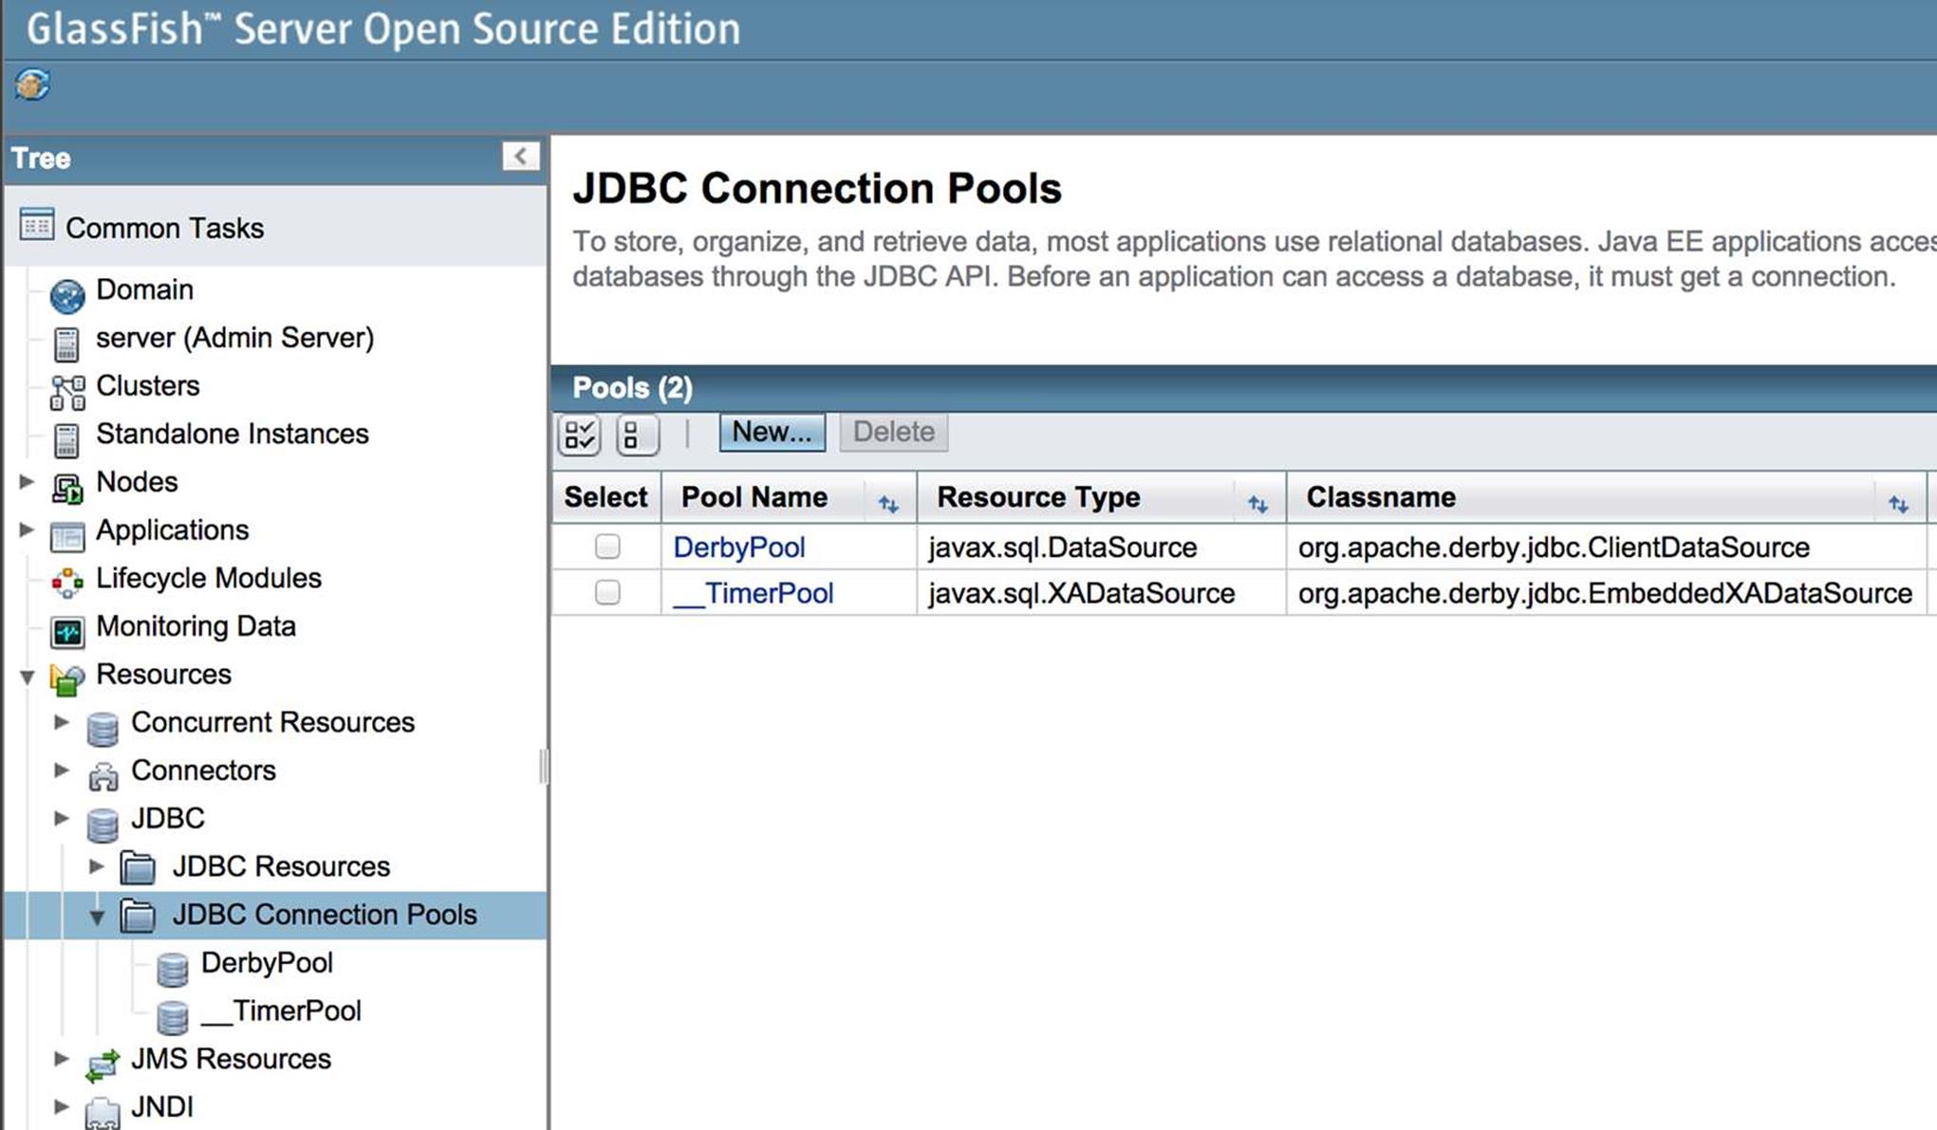Collapse the Tree panel with chevron
Image resolution: width=1937 pixels, height=1130 pixels.
(521, 157)
